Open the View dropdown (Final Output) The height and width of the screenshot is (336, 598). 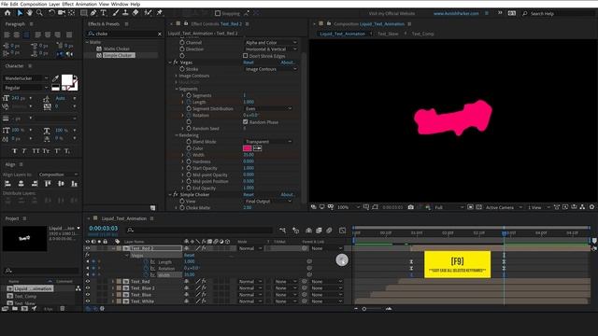pos(268,202)
